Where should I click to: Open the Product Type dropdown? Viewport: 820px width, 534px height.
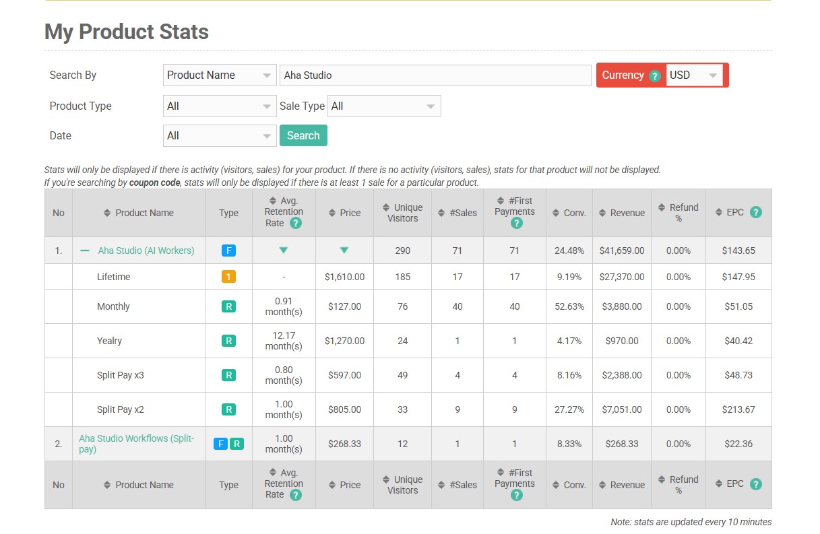(x=220, y=106)
